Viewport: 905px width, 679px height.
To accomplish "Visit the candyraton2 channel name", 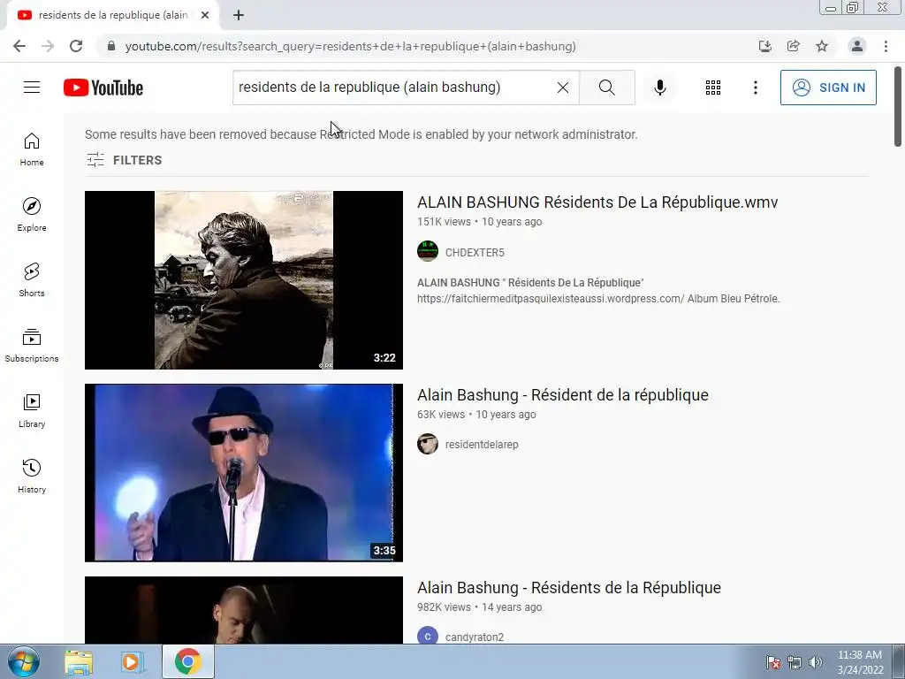I will pyautogui.click(x=475, y=637).
